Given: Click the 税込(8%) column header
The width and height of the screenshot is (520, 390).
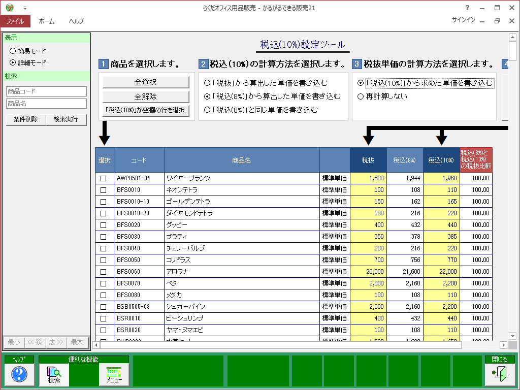Looking at the screenshot, I should click(405, 160).
